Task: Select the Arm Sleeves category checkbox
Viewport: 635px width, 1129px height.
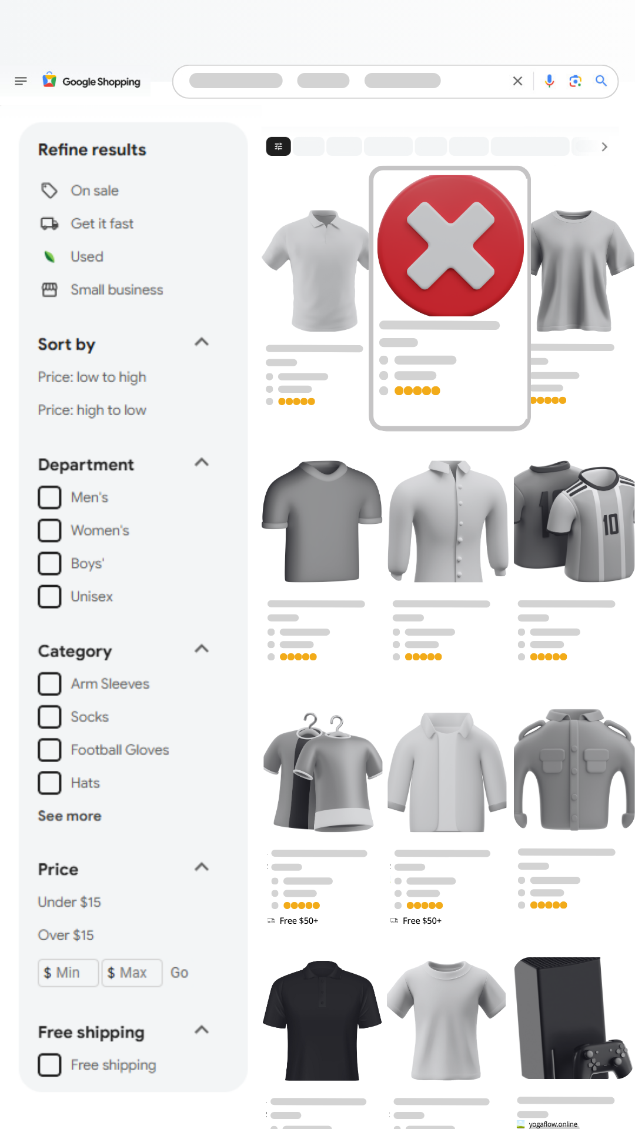Action: point(49,684)
